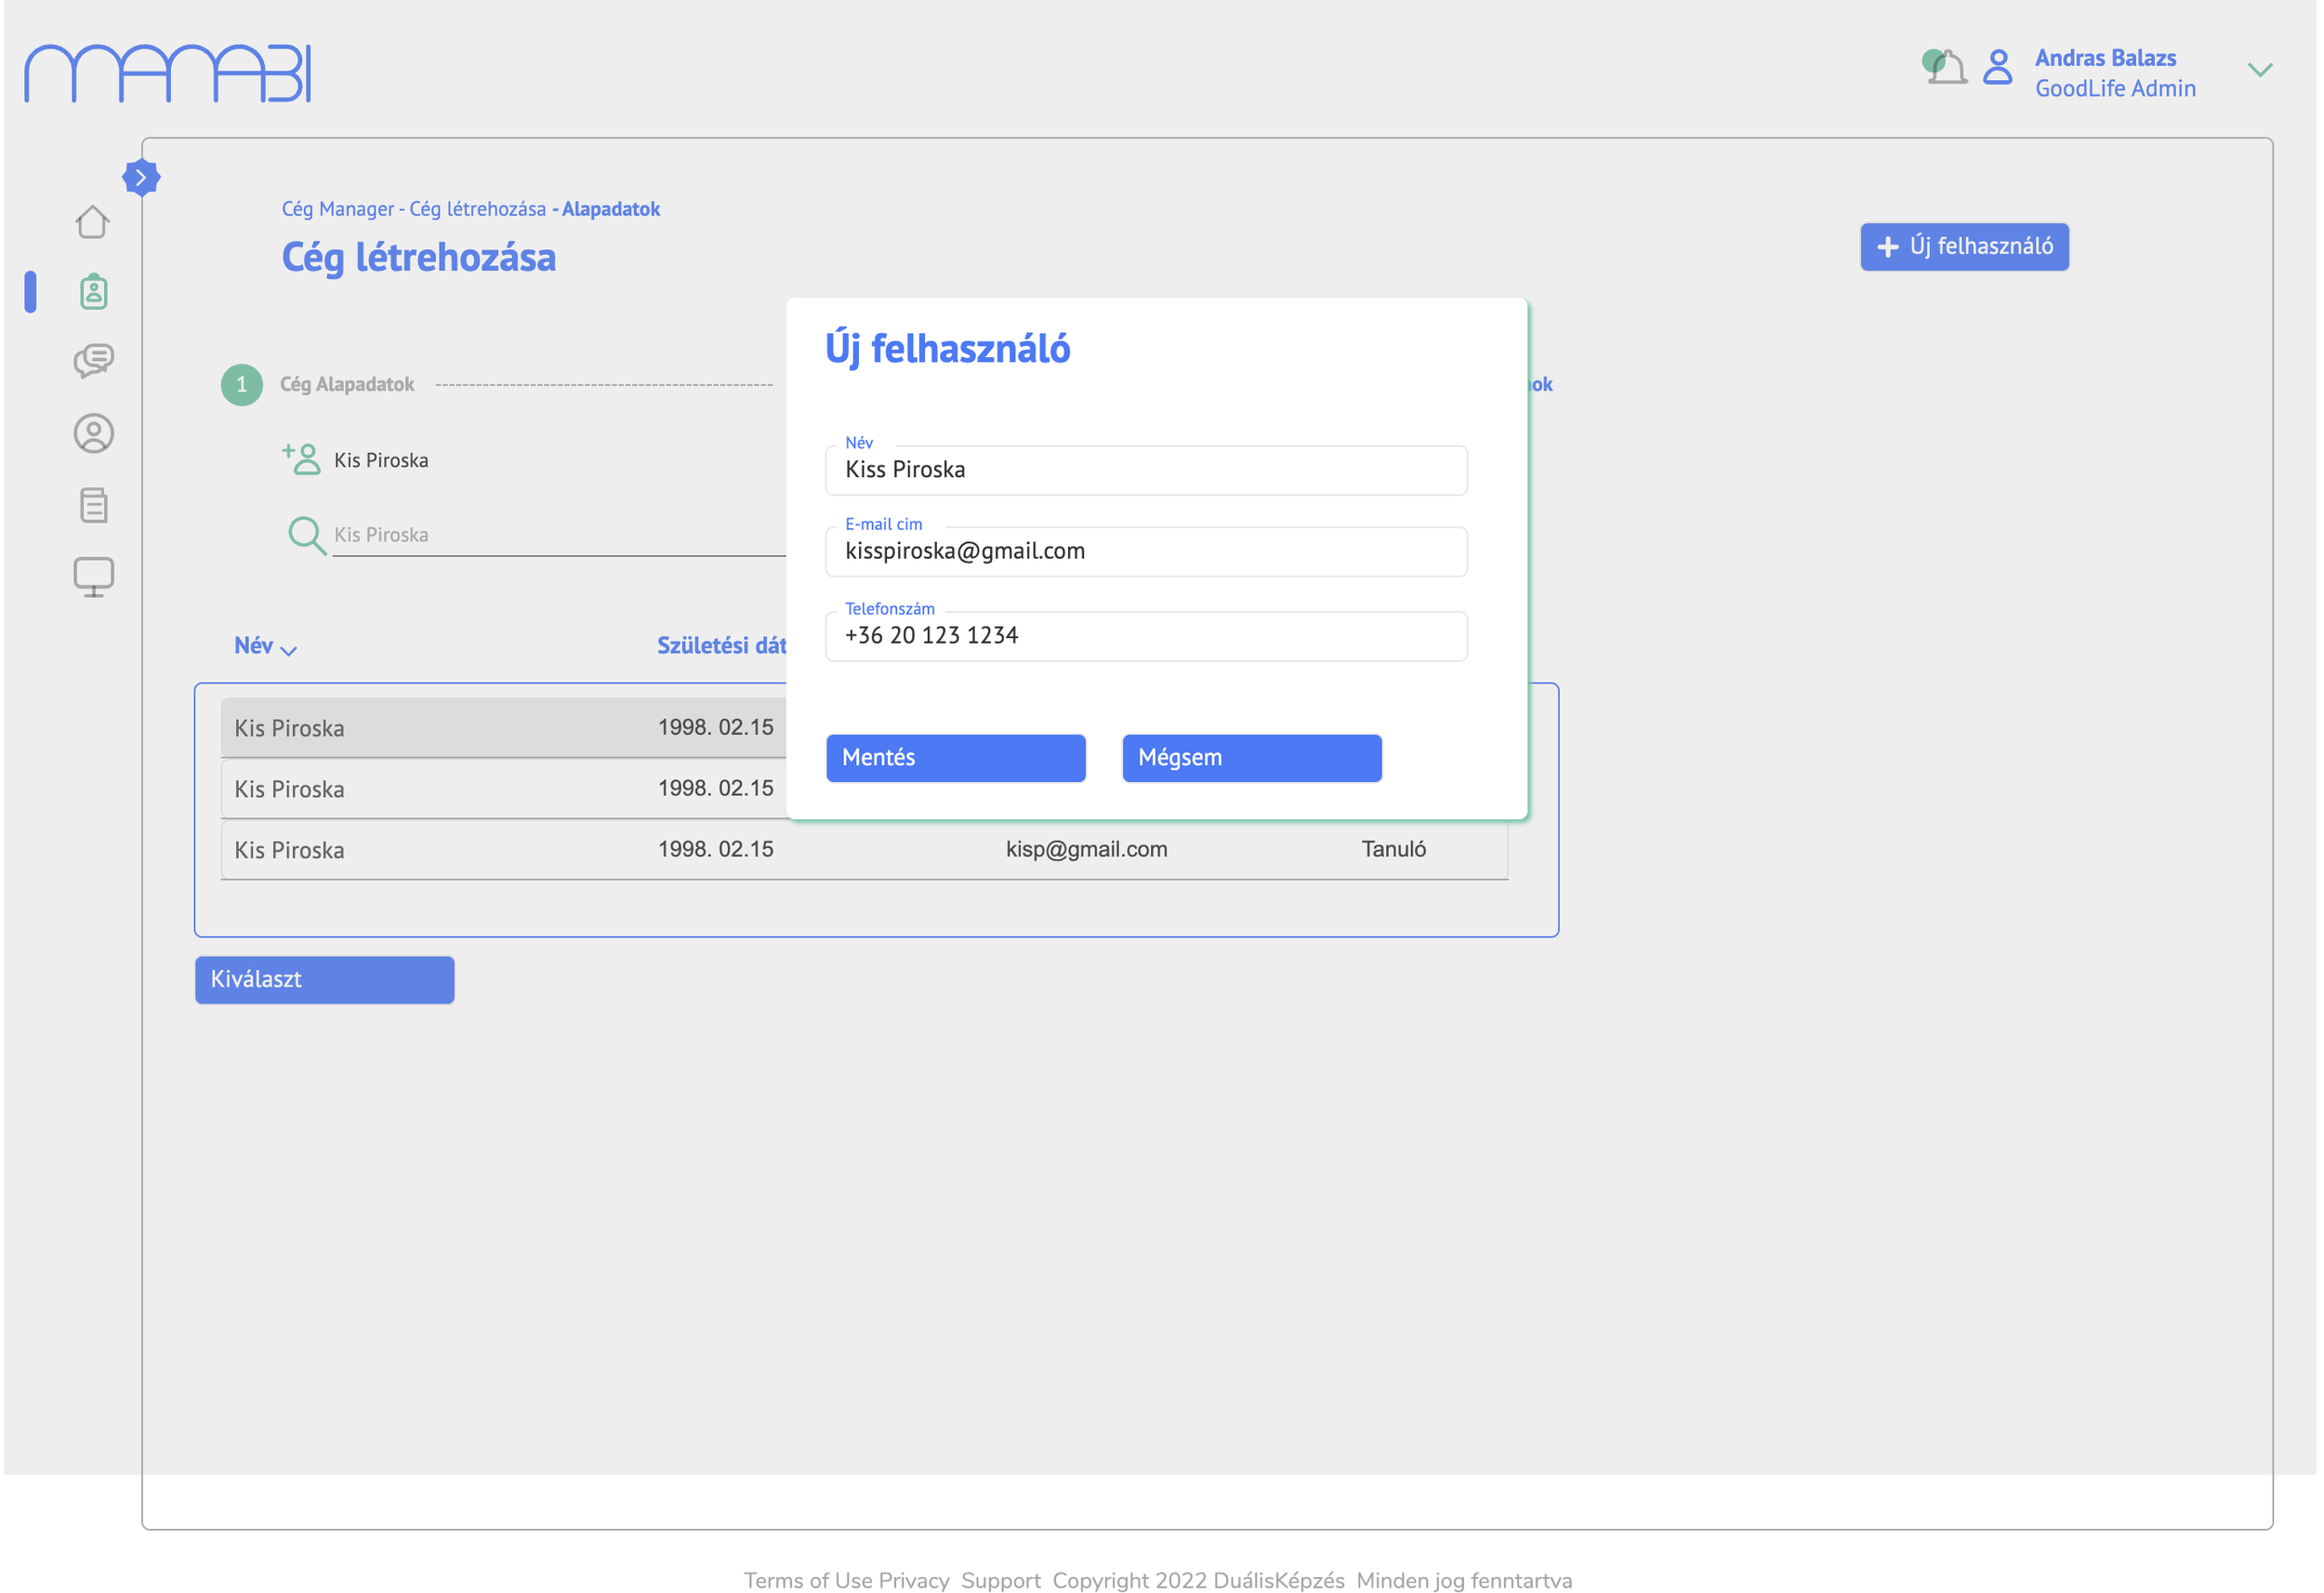Open the chat messages sidebar icon
The image size is (2324, 1593).
pyautogui.click(x=93, y=361)
